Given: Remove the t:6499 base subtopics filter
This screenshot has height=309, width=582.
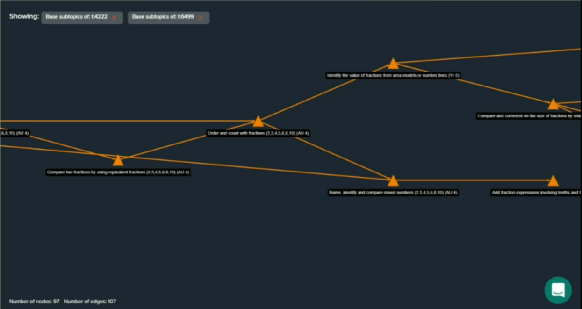Looking at the screenshot, I should [201, 17].
